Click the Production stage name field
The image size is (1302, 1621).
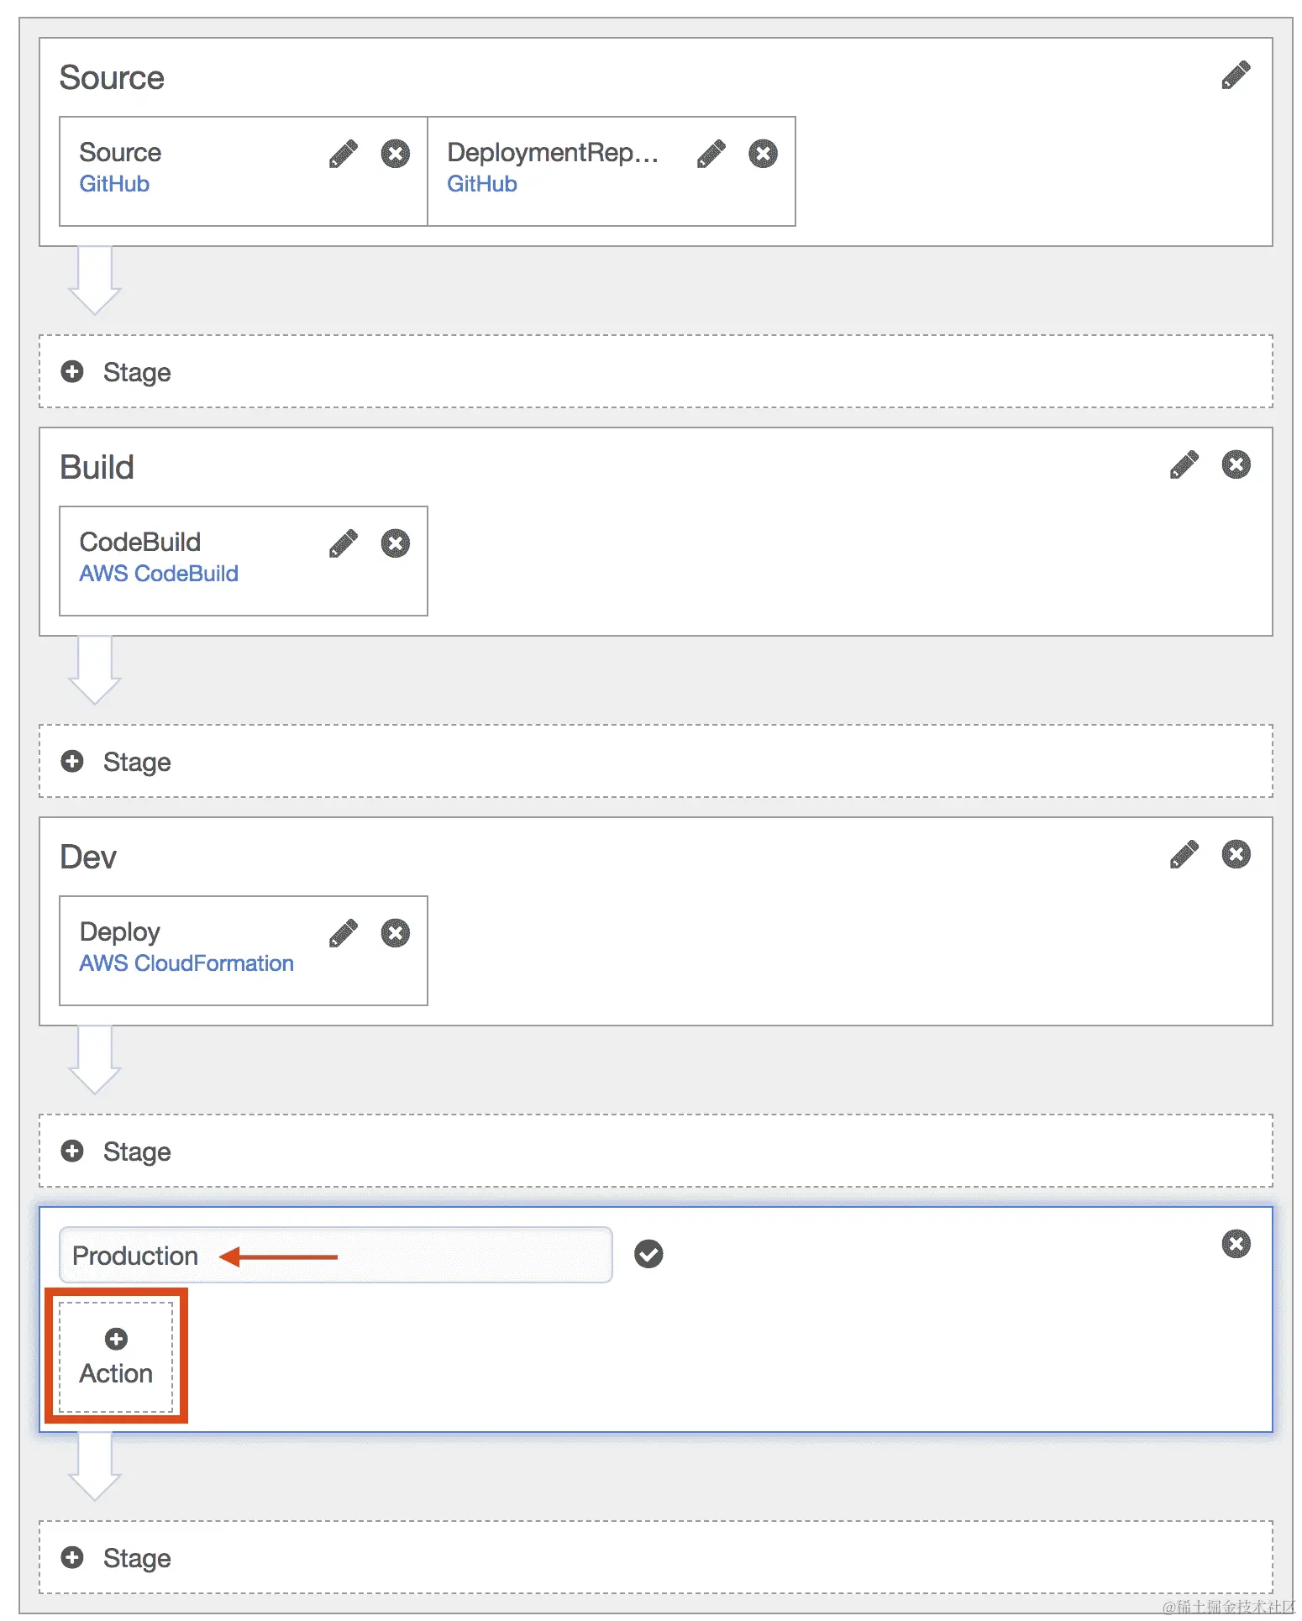click(336, 1255)
